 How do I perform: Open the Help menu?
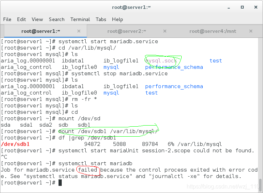click(x=117, y=20)
